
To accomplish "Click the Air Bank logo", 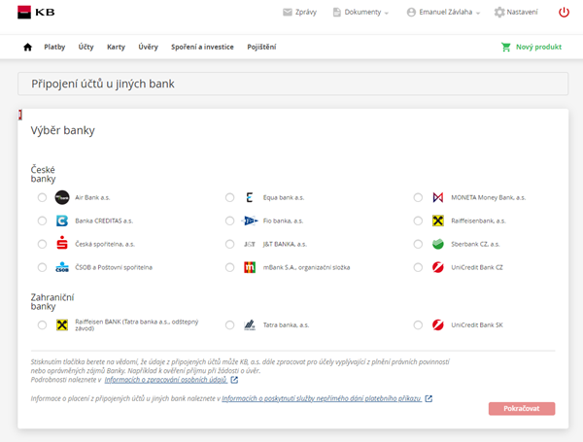I will (62, 197).
